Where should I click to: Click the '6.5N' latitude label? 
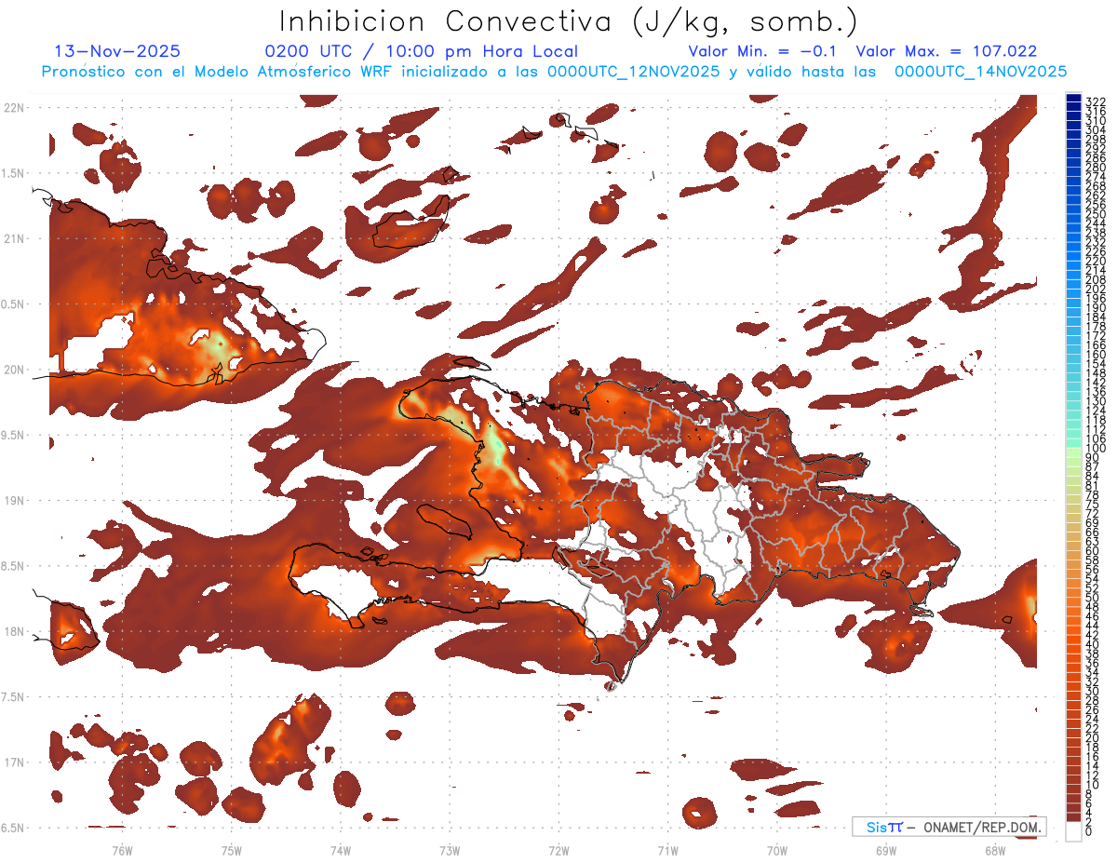point(14,828)
